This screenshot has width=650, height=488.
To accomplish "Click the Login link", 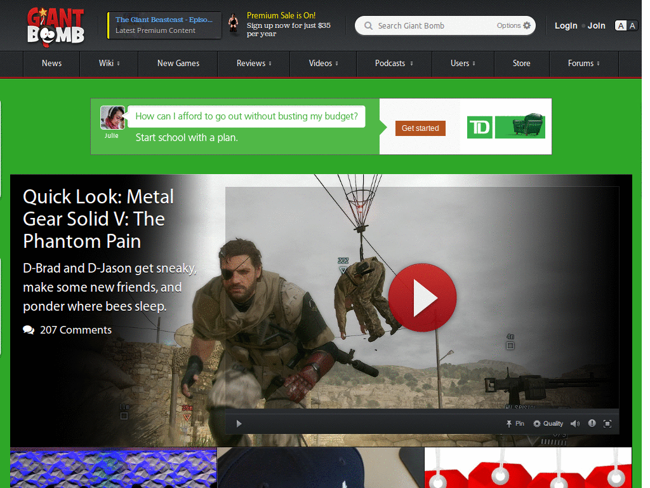I will 566,25.
